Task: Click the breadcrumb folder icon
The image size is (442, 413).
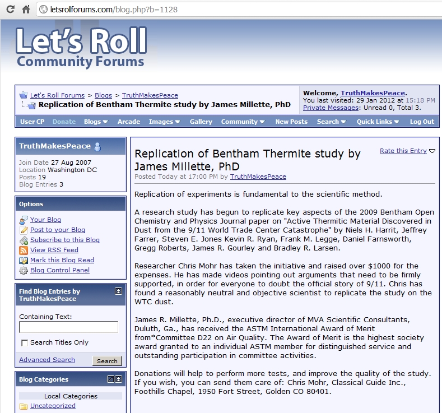Action: pyautogui.click(x=24, y=95)
